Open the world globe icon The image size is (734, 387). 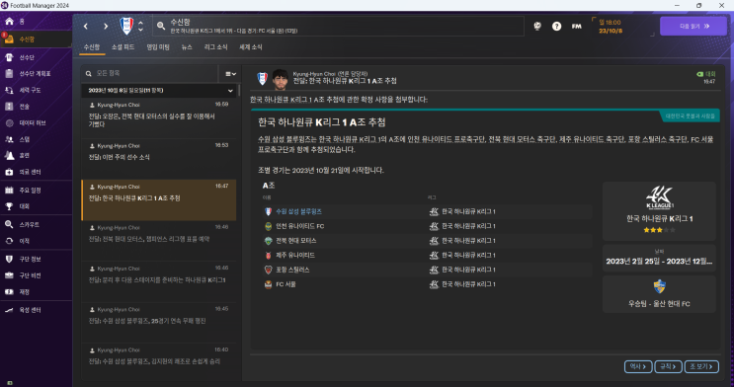[537, 27]
